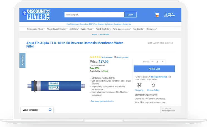Click the Return Policy text link
The height and width of the screenshot is (127, 207).
(153, 90)
